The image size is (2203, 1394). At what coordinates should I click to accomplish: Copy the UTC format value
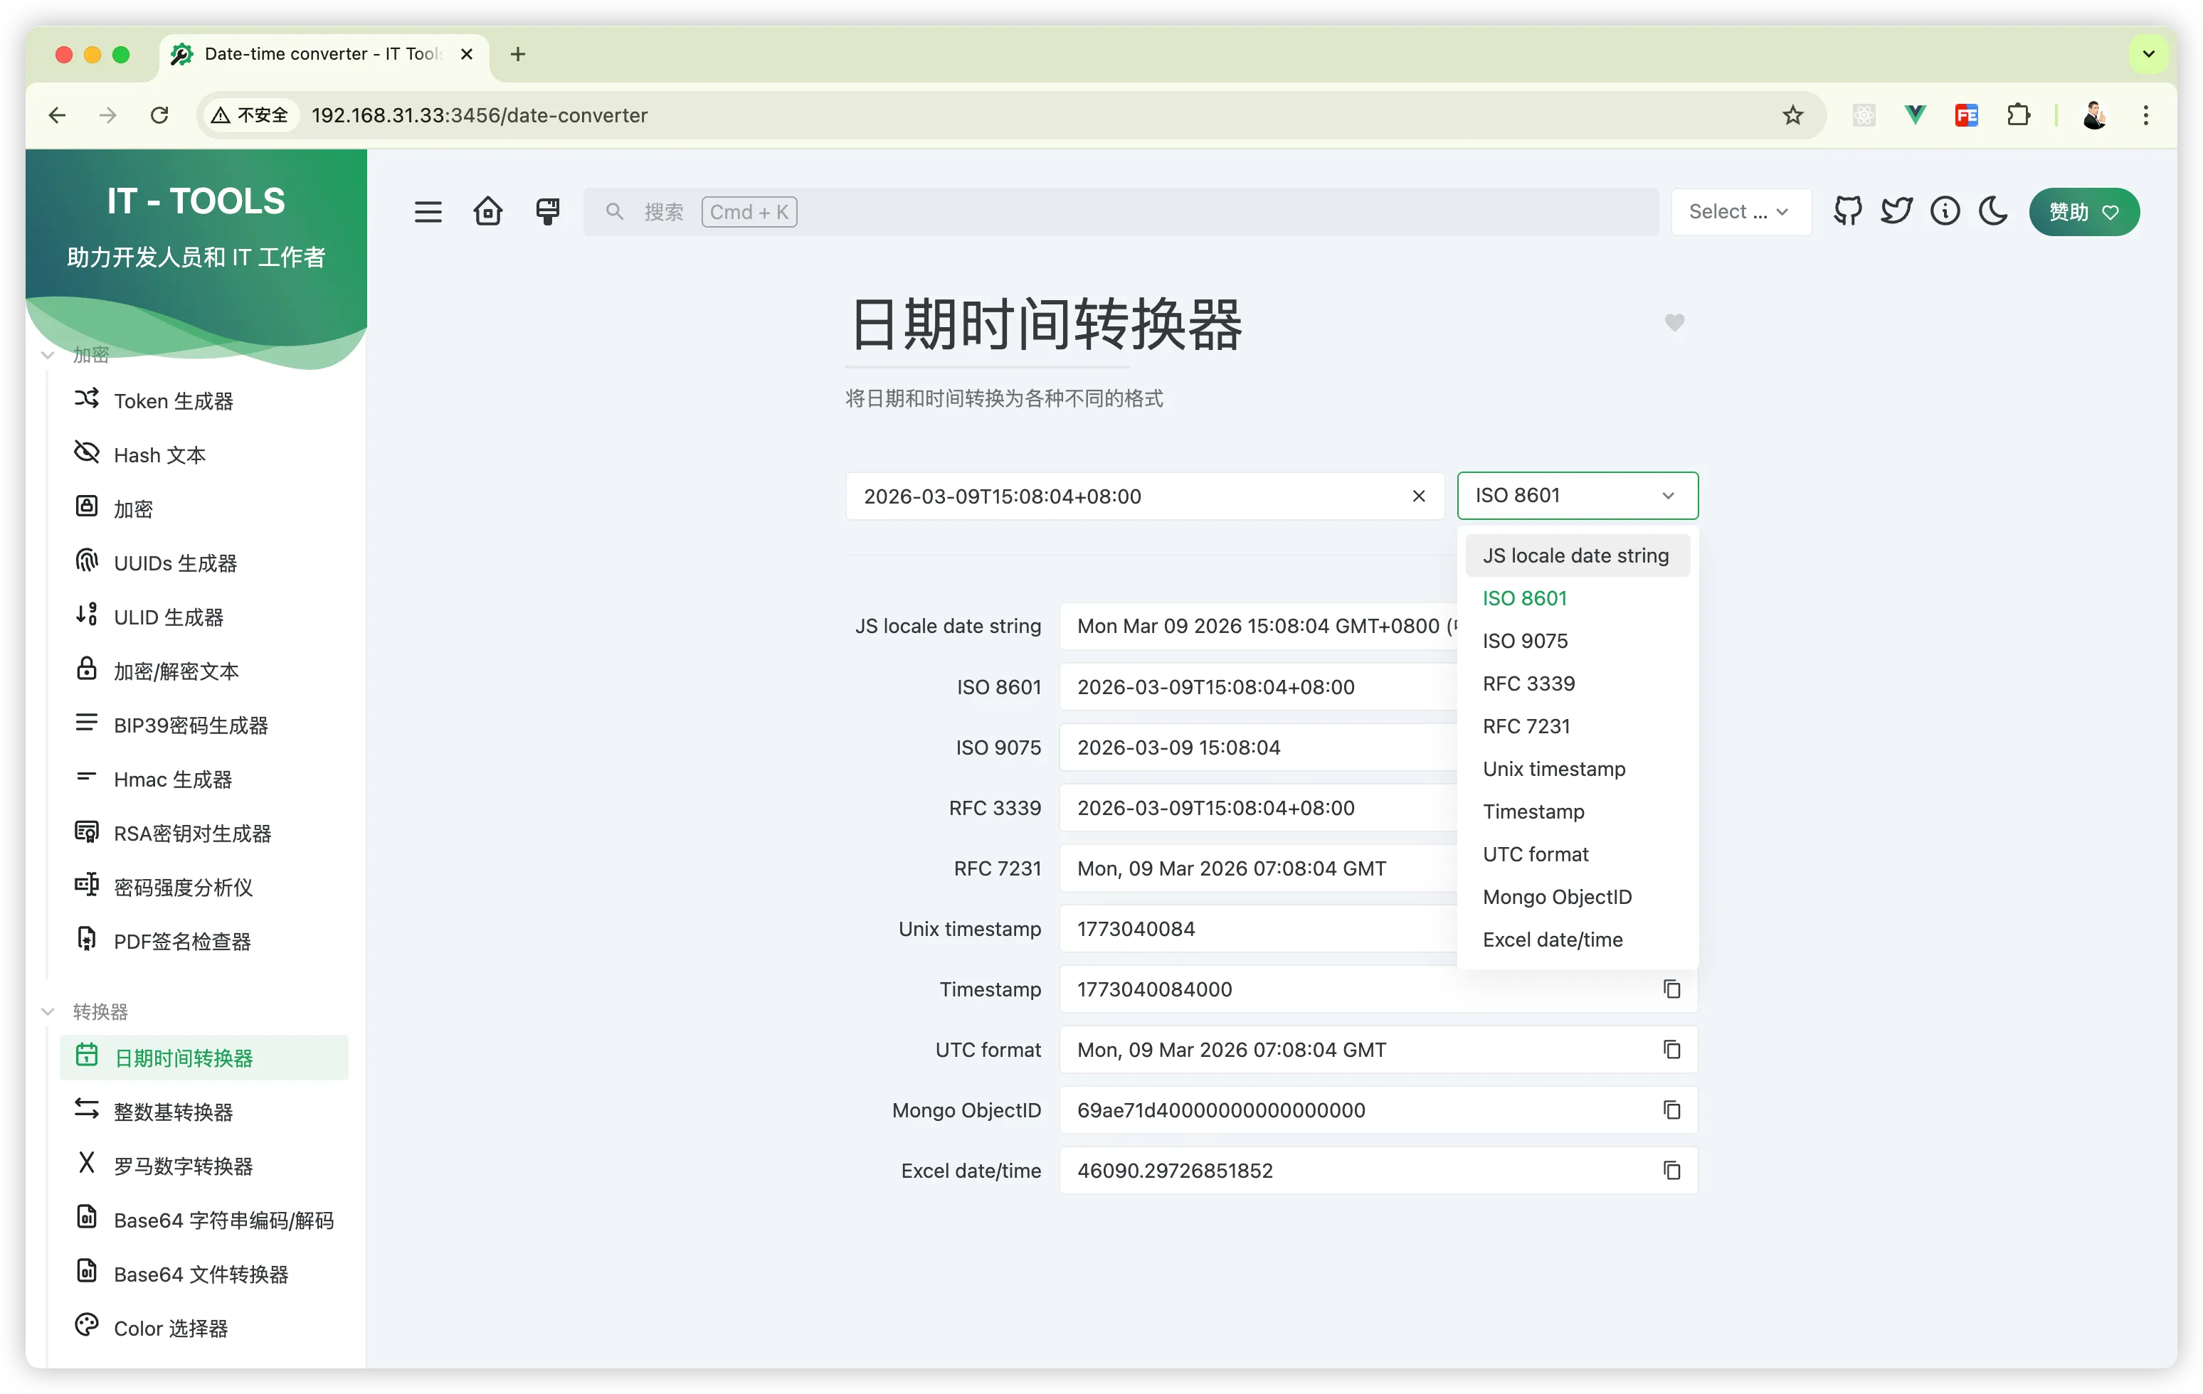(x=1671, y=1049)
